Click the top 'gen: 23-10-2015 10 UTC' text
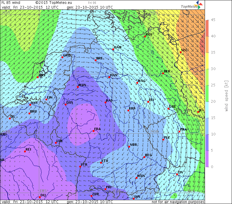This screenshot has width=232, height=204. point(90,7)
